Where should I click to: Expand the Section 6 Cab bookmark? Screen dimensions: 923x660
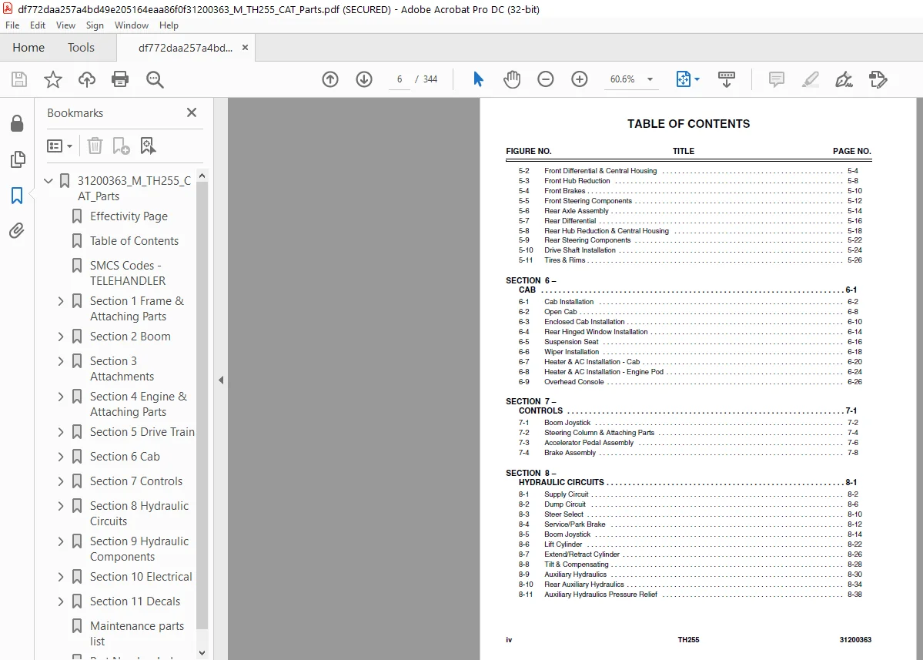61,456
